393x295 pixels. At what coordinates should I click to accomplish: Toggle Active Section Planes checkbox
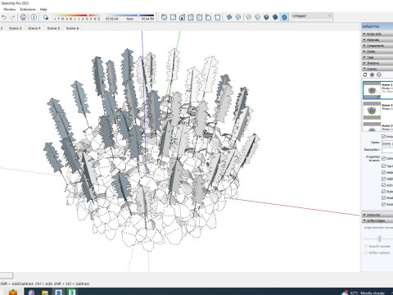point(383,185)
